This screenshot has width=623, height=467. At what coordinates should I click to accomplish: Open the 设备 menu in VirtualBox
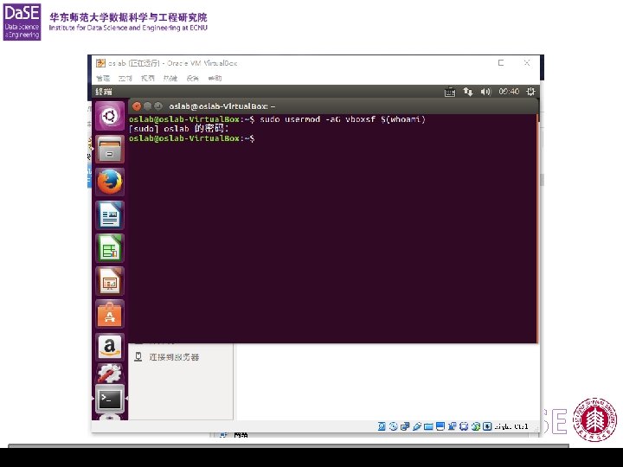coord(193,78)
